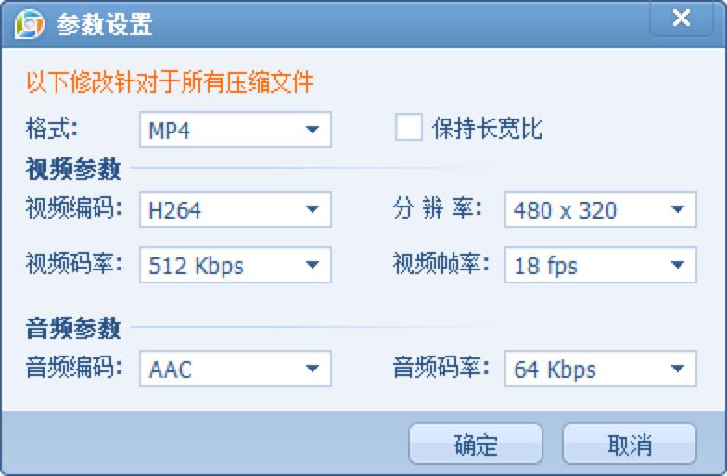Open the 视频帧率 18 fps dropdown
The height and width of the screenshot is (476, 727).
pyautogui.click(x=678, y=266)
